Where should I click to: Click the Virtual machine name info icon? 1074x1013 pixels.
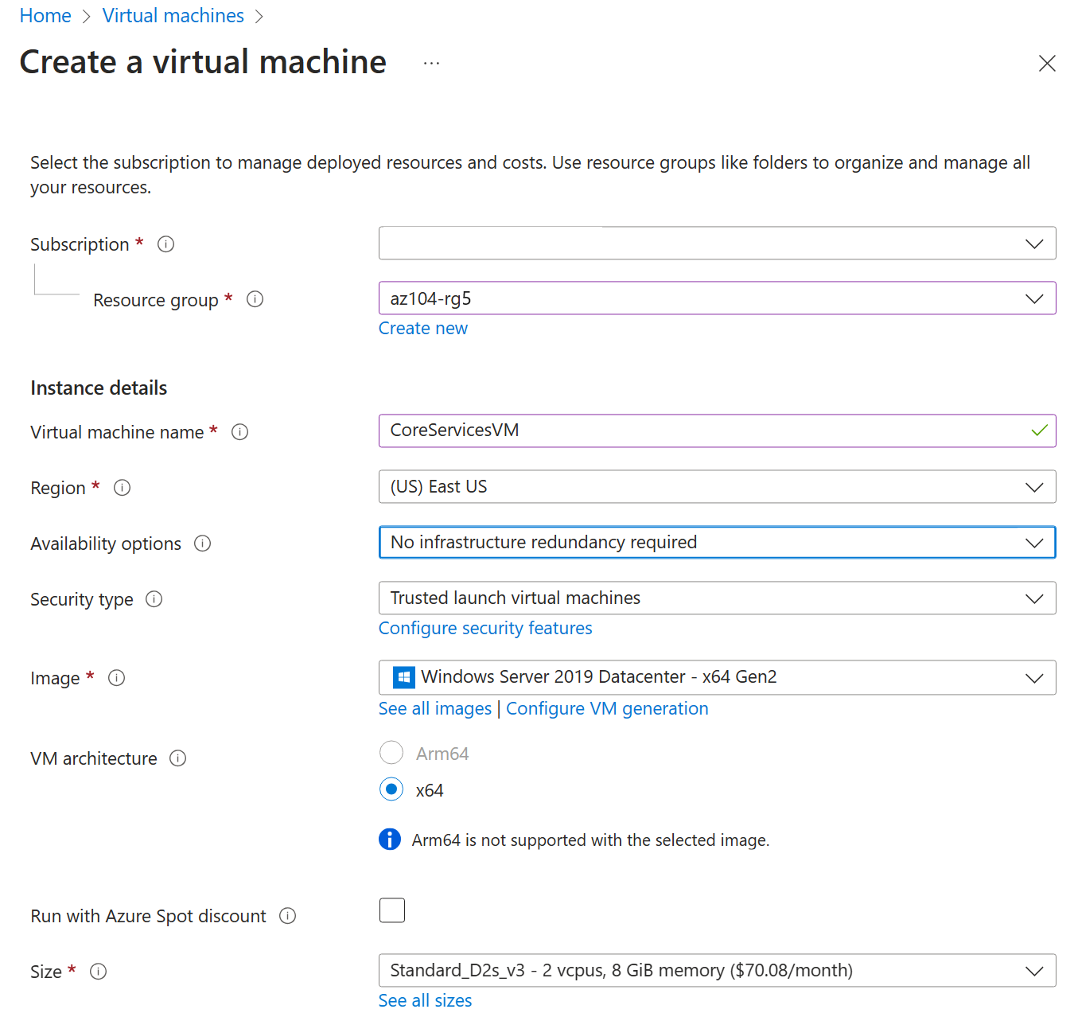click(x=239, y=432)
